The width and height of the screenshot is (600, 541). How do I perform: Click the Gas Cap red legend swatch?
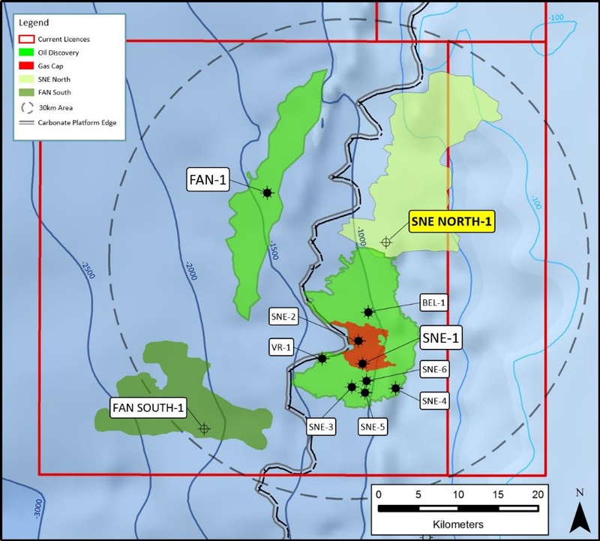tap(26, 66)
